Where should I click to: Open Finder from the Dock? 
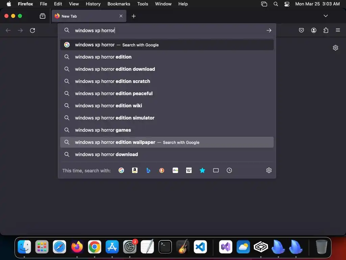pos(24,246)
